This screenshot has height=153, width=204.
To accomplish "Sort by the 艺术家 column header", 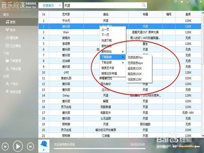I will (66, 14).
